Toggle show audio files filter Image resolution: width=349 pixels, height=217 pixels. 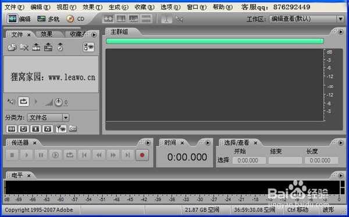click(x=12, y=129)
